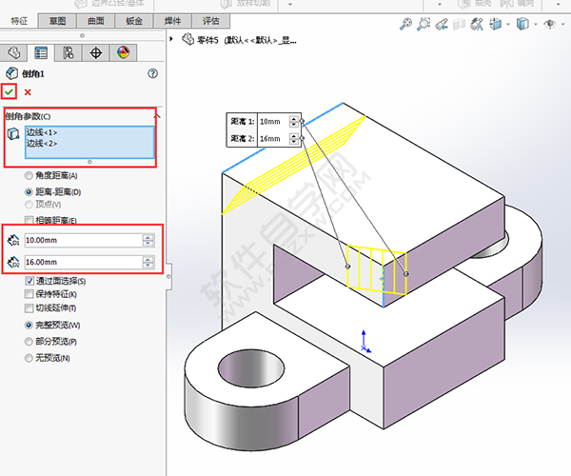Click the D1 10.00mm input field
The height and width of the screenshot is (476, 571).
84,240
